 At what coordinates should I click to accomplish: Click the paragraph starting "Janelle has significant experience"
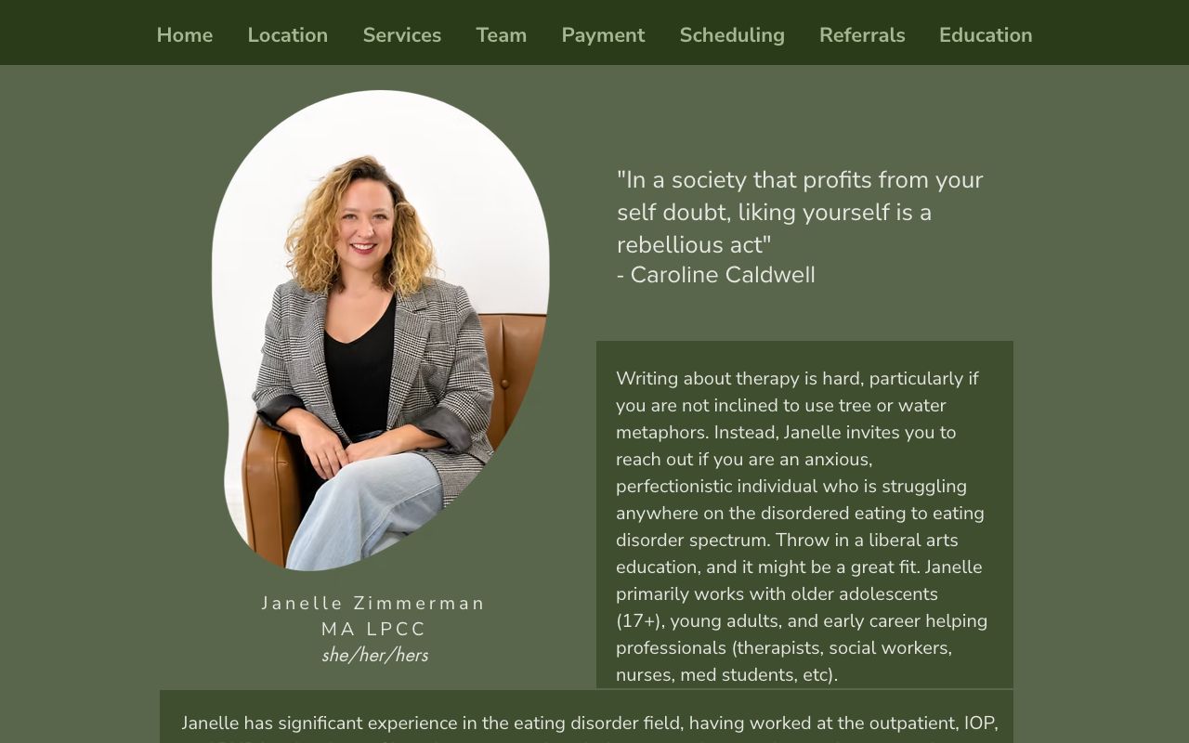click(587, 723)
